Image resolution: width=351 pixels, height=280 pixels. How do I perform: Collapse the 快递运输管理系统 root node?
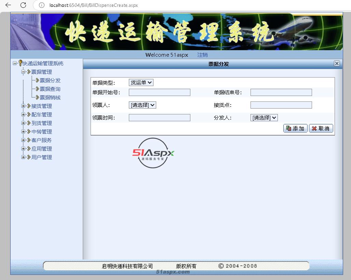(x=15, y=63)
